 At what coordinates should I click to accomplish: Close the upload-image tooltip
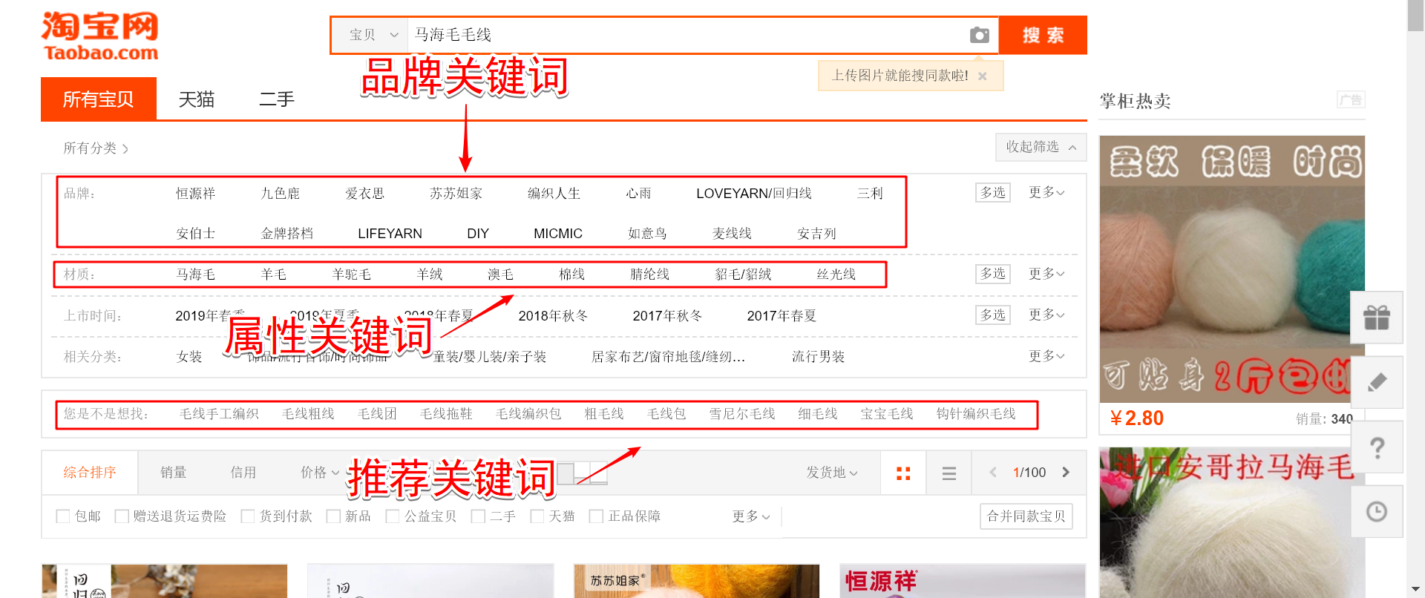(982, 76)
